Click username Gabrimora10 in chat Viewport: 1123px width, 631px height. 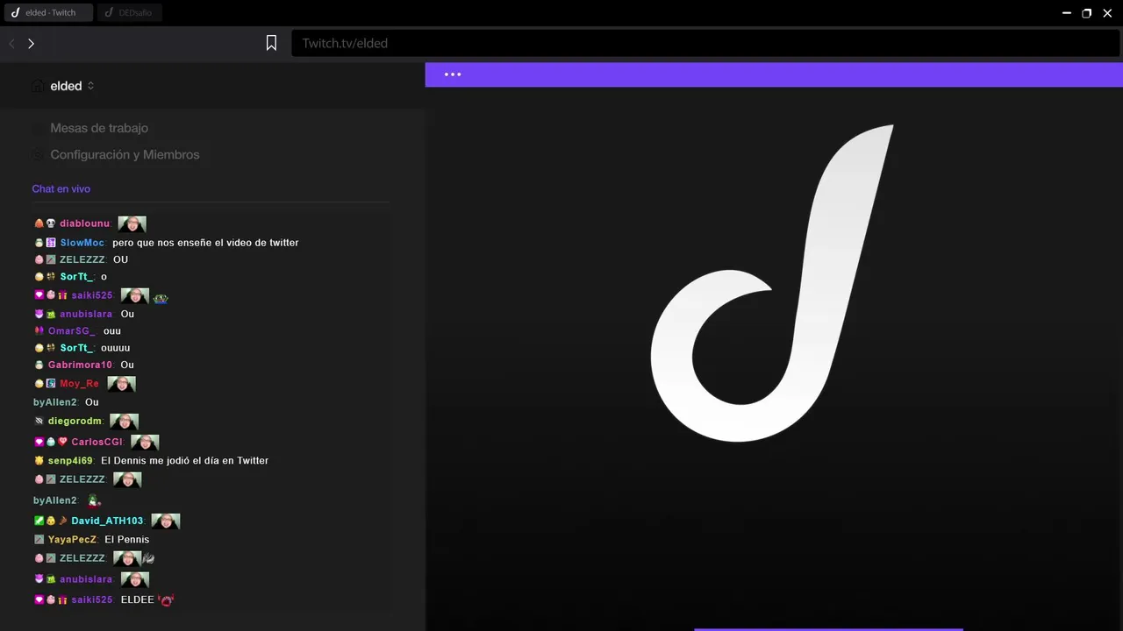[80, 365]
